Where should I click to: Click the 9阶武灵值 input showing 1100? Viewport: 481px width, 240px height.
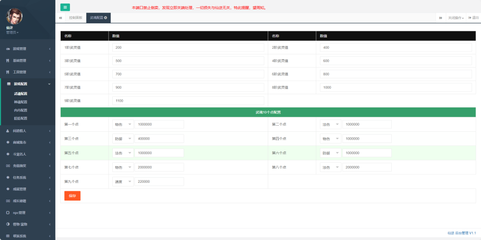(188, 101)
